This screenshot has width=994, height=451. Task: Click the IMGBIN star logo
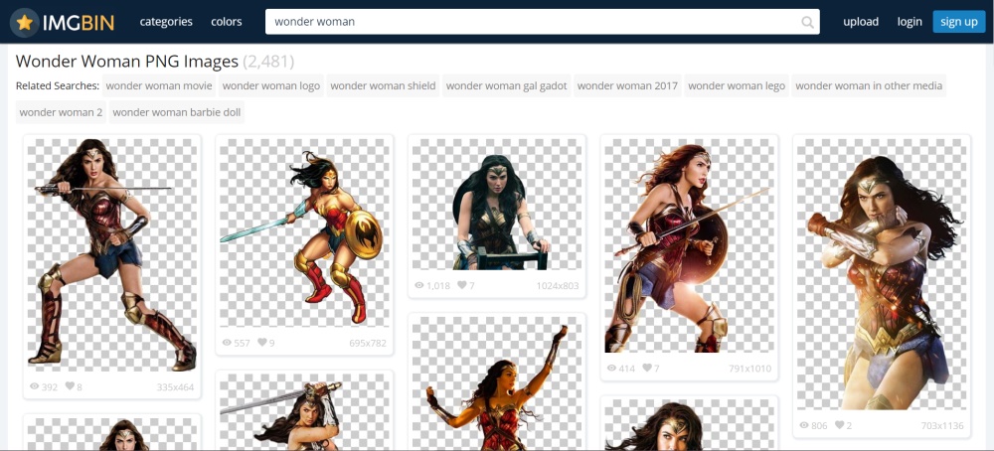(25, 23)
